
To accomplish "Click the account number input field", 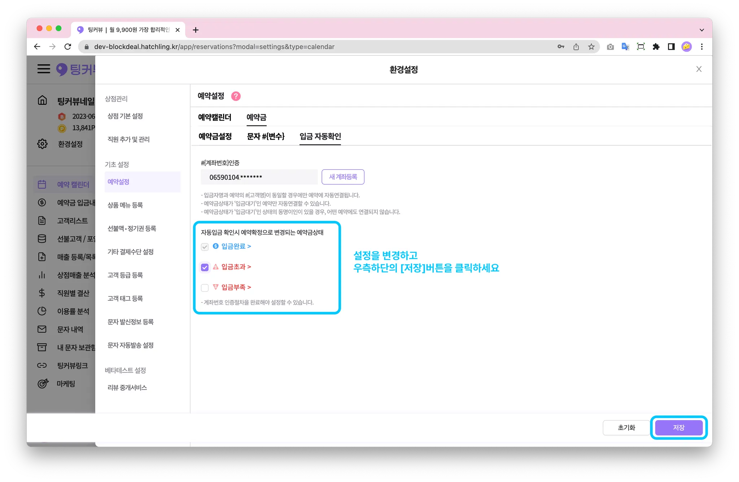I will [259, 177].
